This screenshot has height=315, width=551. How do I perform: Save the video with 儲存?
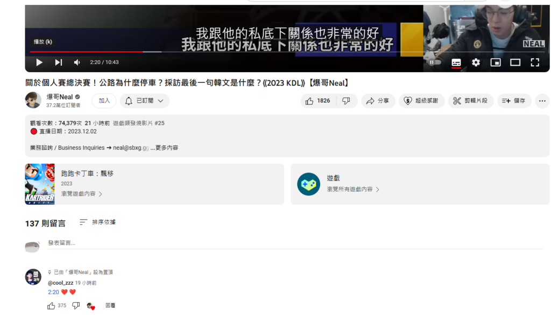pos(514,101)
